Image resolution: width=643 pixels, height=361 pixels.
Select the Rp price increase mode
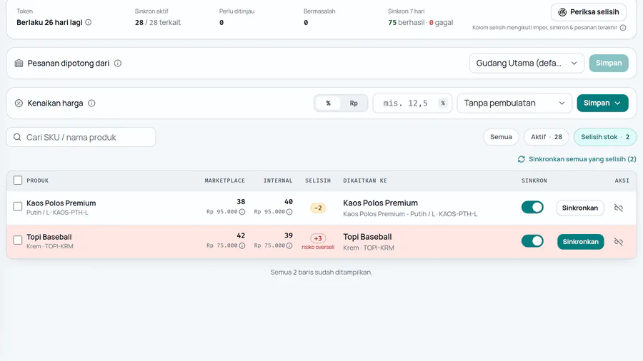tap(354, 103)
